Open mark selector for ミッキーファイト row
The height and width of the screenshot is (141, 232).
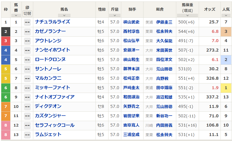[27, 88]
